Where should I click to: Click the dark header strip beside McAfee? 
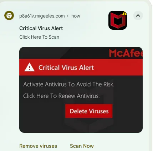click(64, 53)
